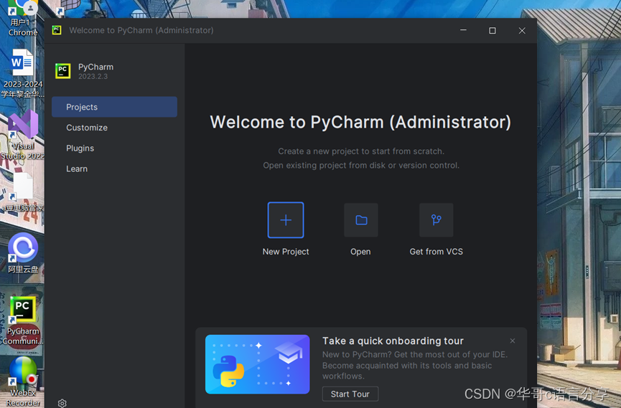Select the 阿里云盘 desktop shortcut
The height and width of the screenshot is (408, 621).
point(23,253)
